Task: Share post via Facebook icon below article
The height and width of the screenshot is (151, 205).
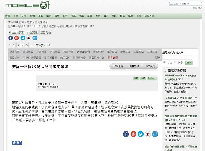Action: click(126, 134)
